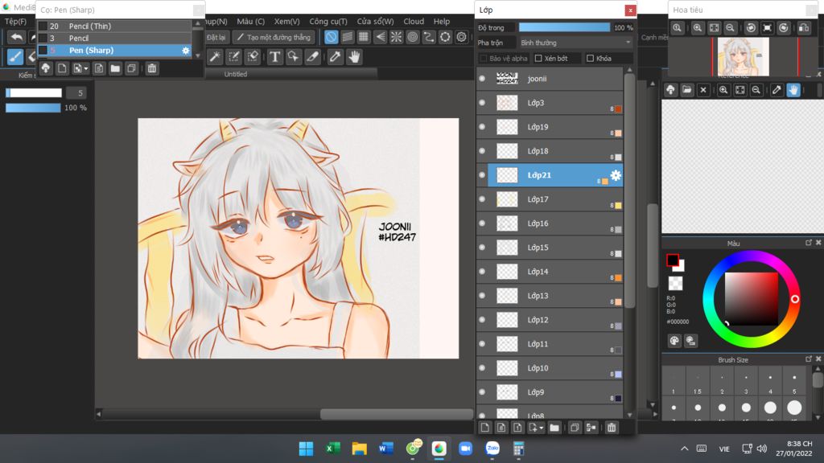Open the new brush type dropdown
The image size is (824, 463).
point(80,68)
